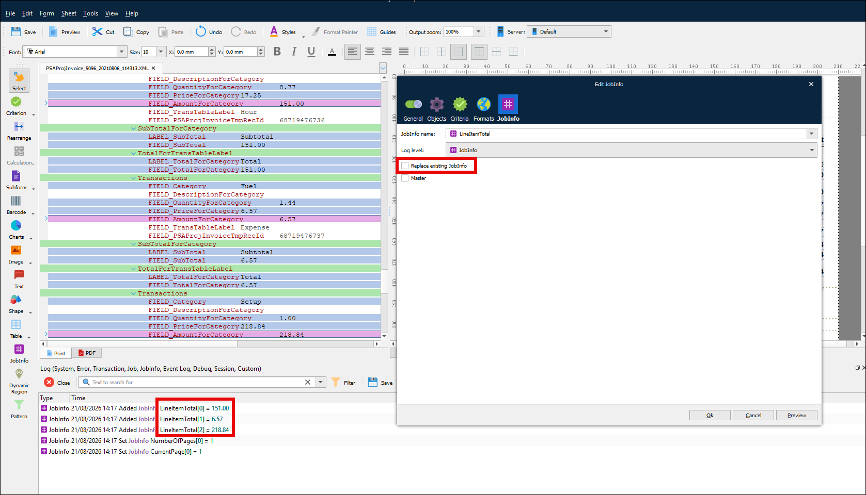Open the Form menu
Image resolution: width=866 pixels, height=495 pixels.
46,13
